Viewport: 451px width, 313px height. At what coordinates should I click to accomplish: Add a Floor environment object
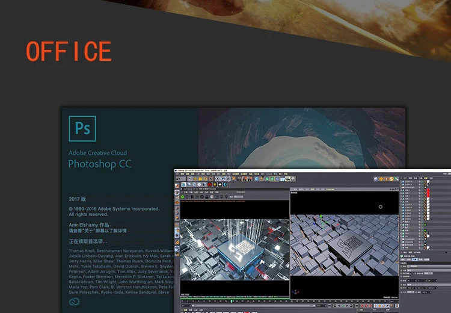point(283,179)
